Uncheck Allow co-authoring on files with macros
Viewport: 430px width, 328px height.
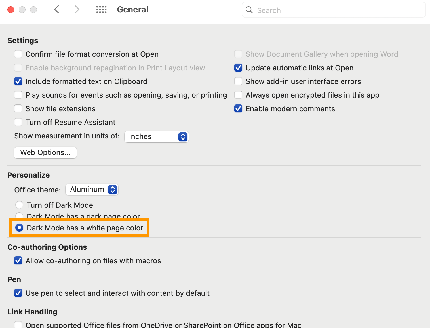[18, 260]
